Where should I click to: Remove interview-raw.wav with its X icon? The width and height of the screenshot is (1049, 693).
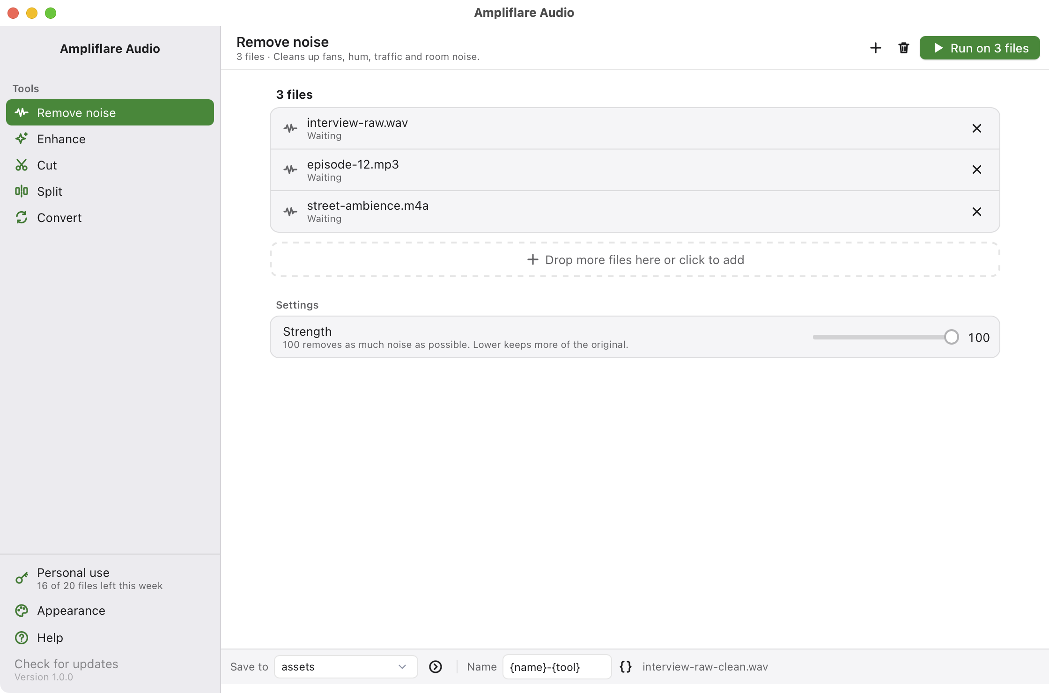click(x=977, y=128)
